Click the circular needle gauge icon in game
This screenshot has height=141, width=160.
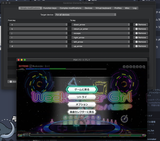[124, 119]
